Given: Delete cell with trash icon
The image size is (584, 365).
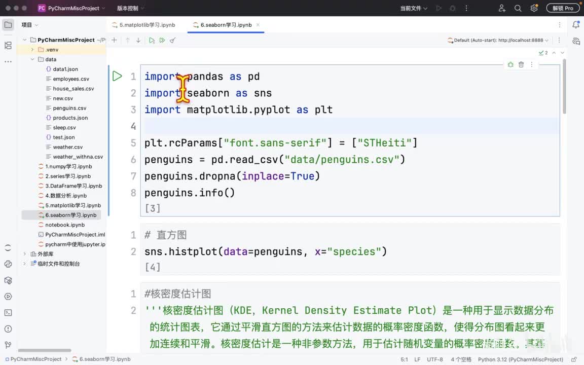Looking at the screenshot, I should [521, 64].
